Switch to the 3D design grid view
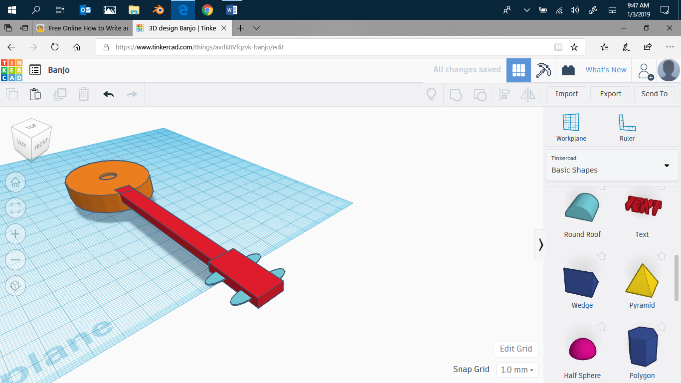The height and width of the screenshot is (383, 681). coord(518,70)
